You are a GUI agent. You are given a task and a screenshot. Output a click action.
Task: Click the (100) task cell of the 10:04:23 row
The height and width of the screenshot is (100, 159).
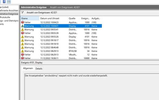pyautogui.click(x=94, y=22)
